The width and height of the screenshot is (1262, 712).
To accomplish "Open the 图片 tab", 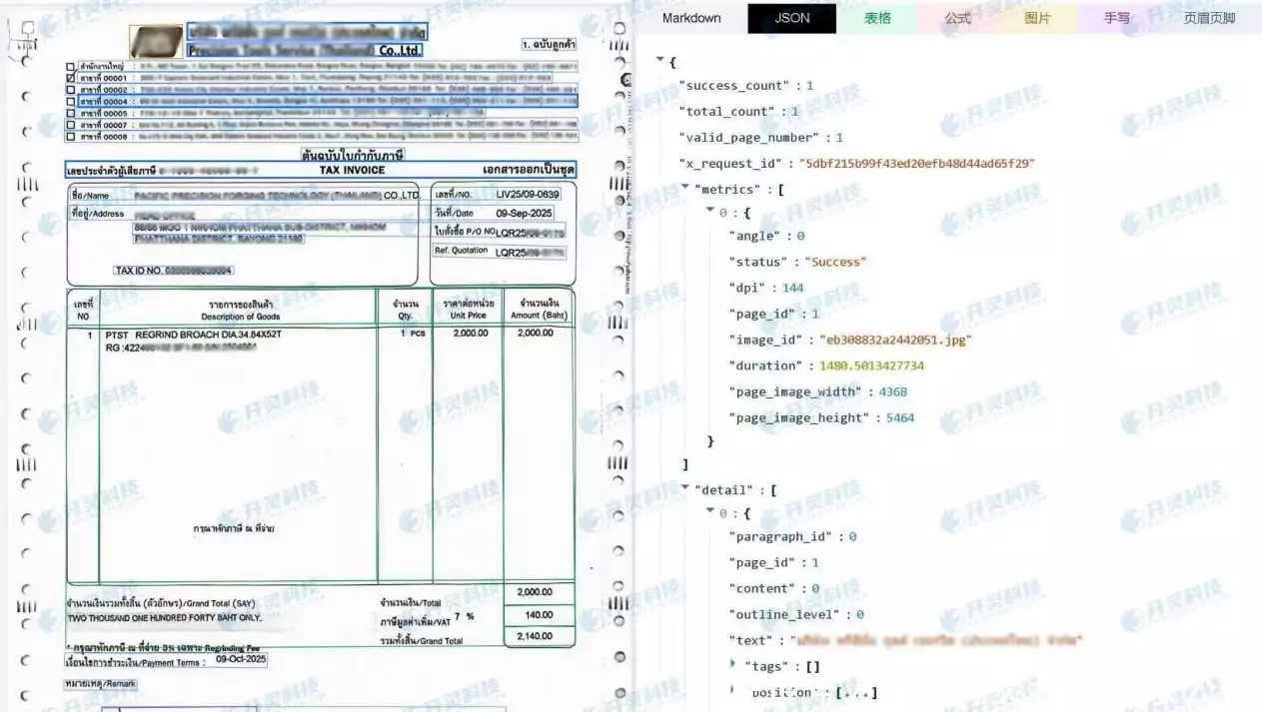I will pos(1037,18).
